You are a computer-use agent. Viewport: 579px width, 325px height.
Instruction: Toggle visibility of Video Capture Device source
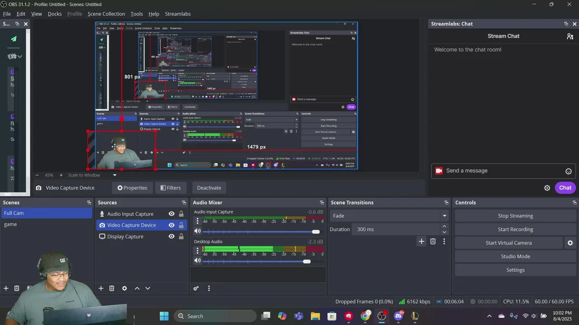(171, 225)
